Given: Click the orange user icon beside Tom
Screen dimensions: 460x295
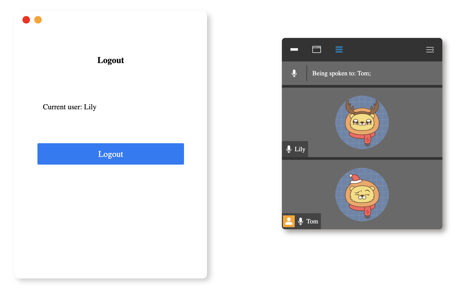Looking at the screenshot, I should point(289,221).
